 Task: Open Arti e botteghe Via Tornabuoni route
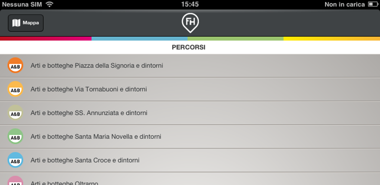point(89,89)
